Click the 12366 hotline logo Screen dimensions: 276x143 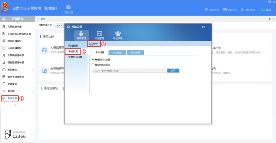coord(15,135)
